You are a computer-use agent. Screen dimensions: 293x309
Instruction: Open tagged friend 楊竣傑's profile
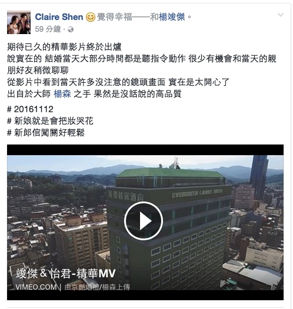click(172, 17)
